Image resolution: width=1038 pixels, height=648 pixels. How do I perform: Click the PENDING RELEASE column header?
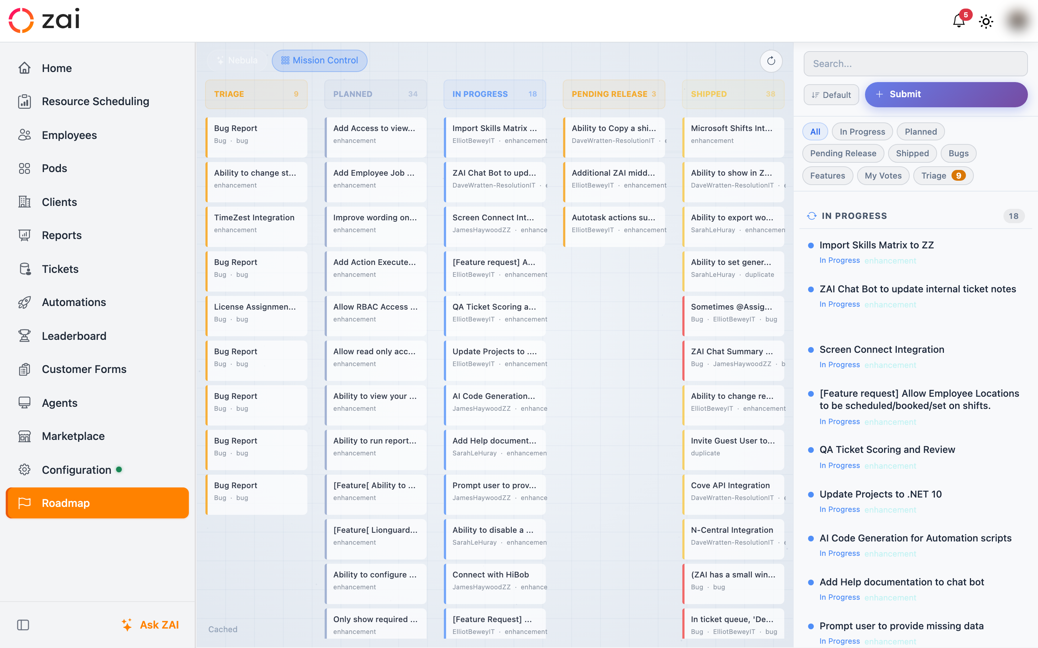614,94
